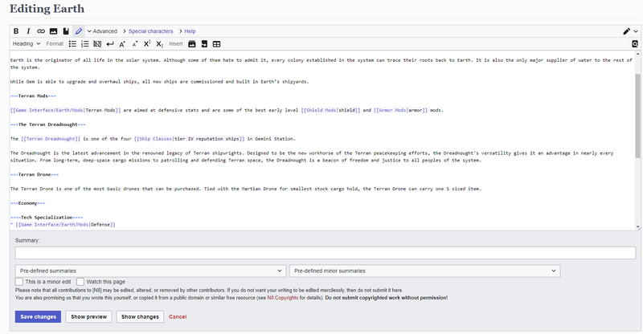This screenshot has width=643, height=334.
Task: Collapse the Advanced toolbar section
Action: coord(102,31)
